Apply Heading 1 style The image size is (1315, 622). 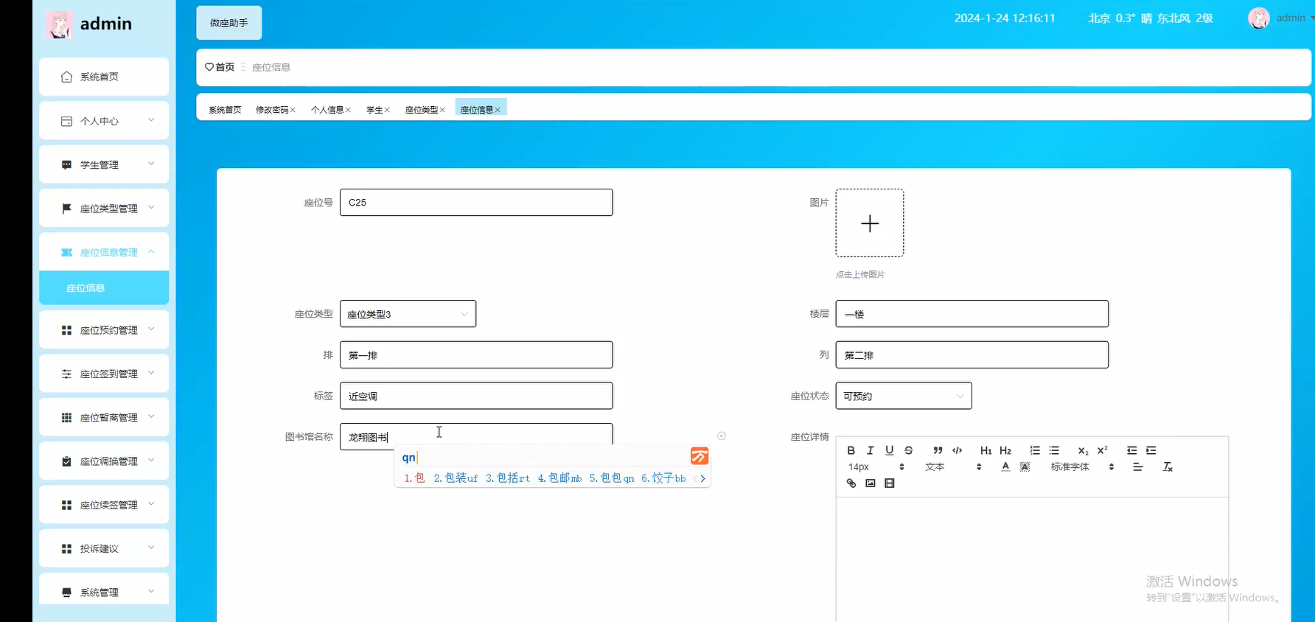click(x=986, y=450)
